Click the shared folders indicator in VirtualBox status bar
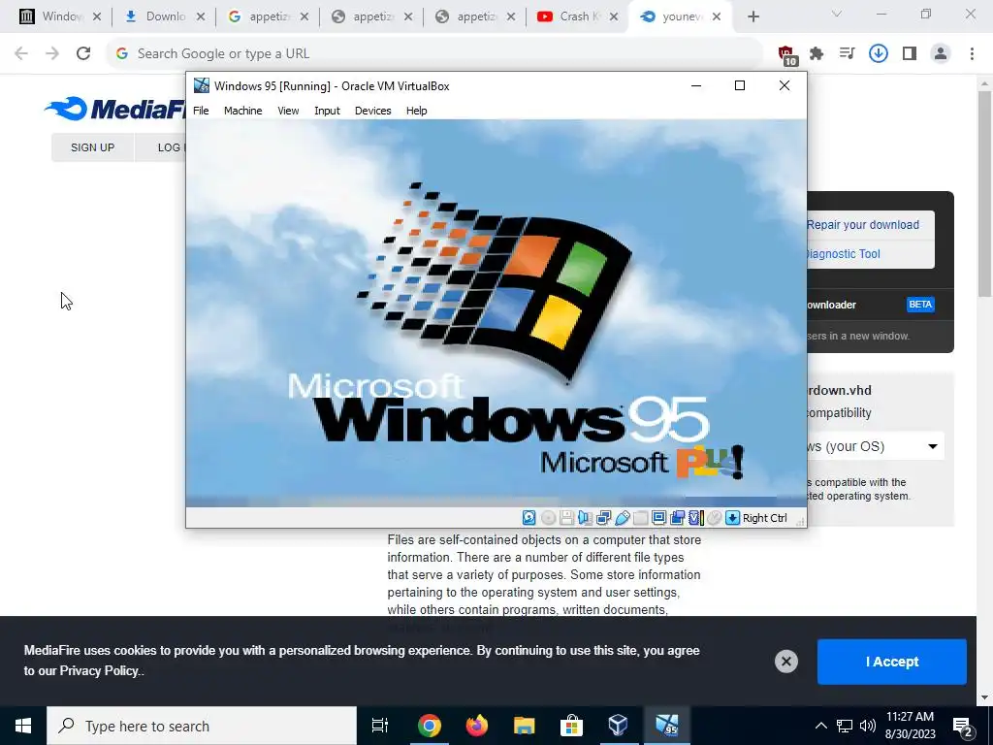Image resolution: width=993 pixels, height=745 pixels. (x=640, y=518)
